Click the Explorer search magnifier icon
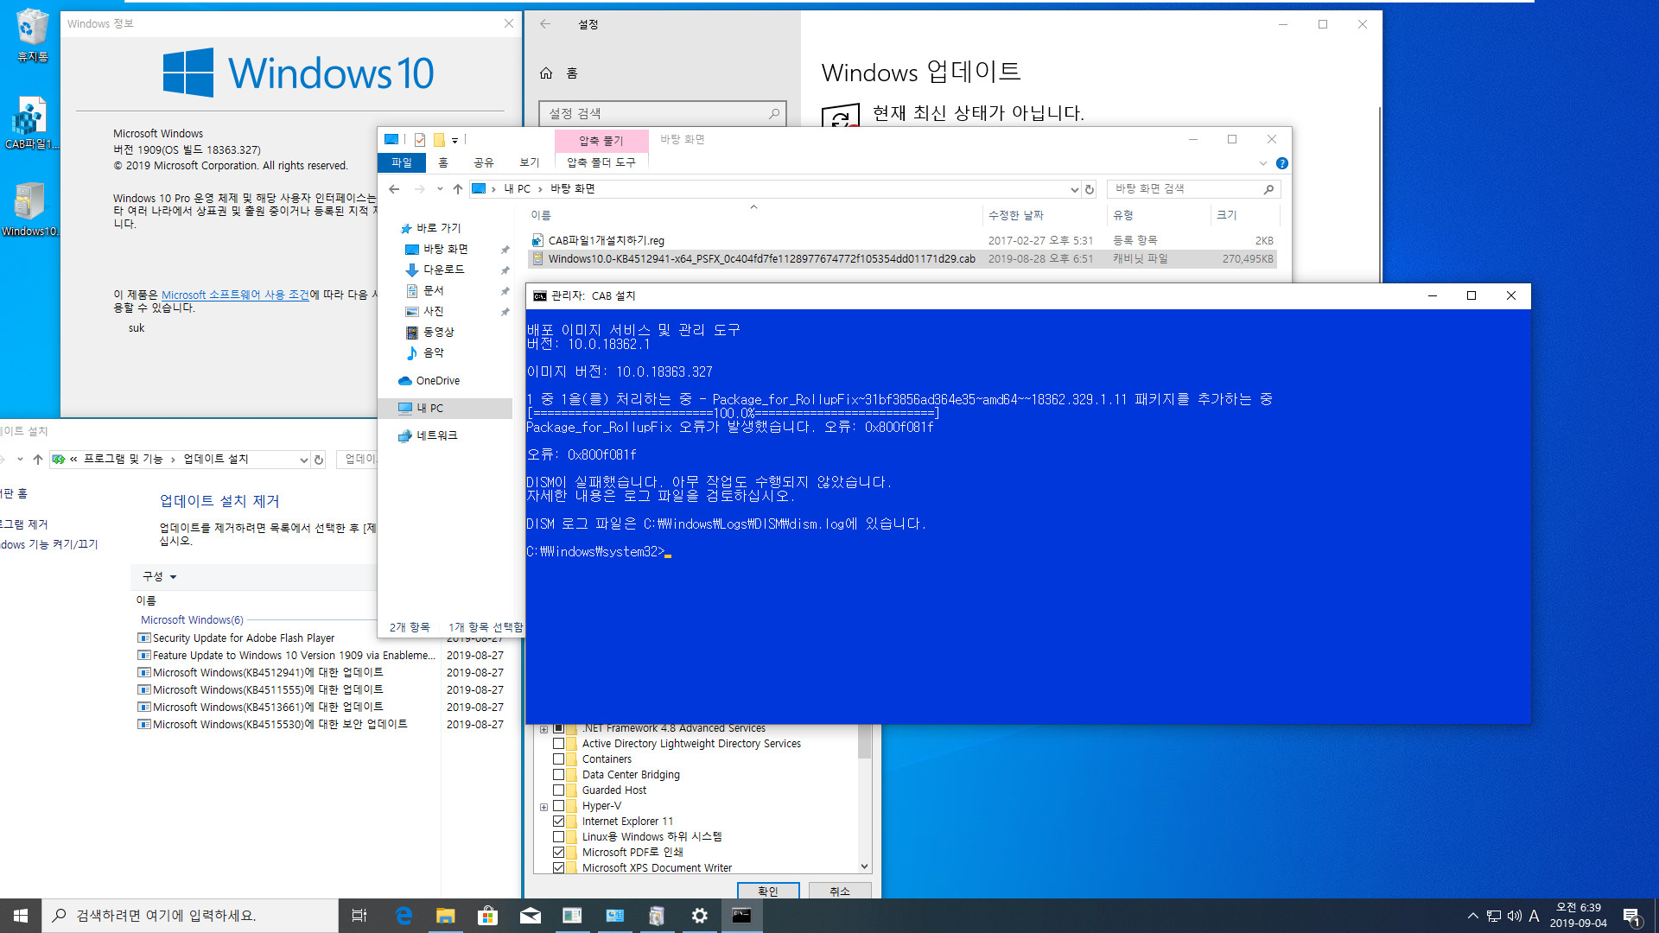Image resolution: width=1659 pixels, height=933 pixels. tap(1268, 189)
